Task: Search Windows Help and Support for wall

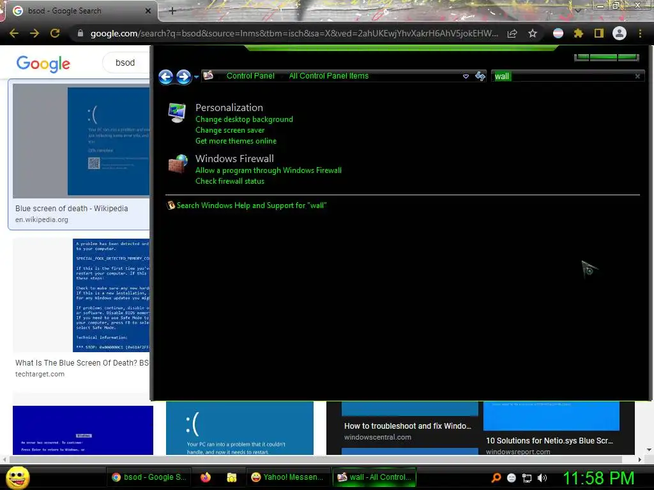Action: 252,205
